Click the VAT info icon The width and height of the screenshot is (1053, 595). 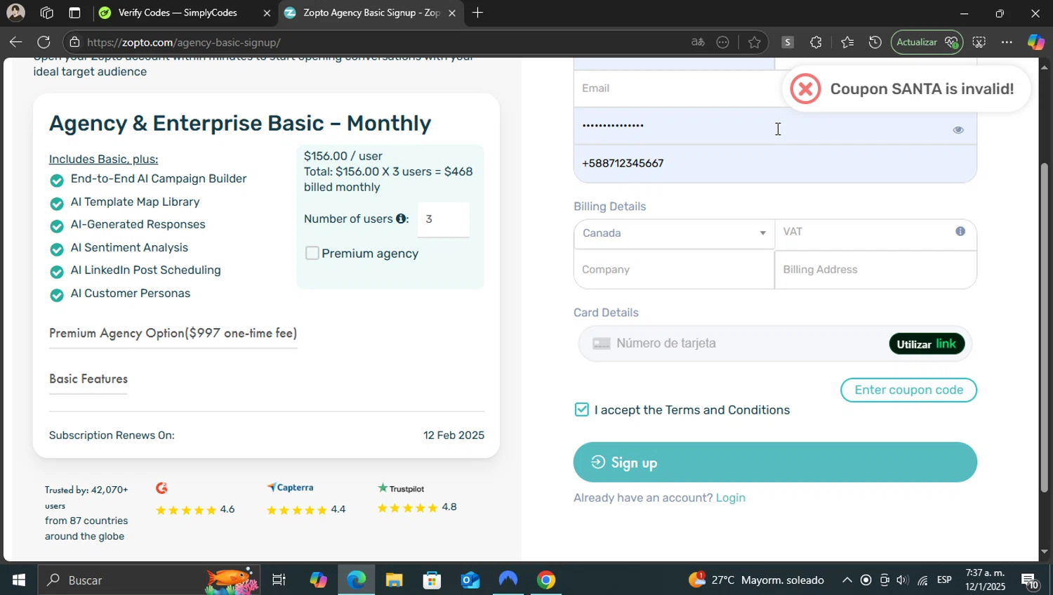click(960, 231)
